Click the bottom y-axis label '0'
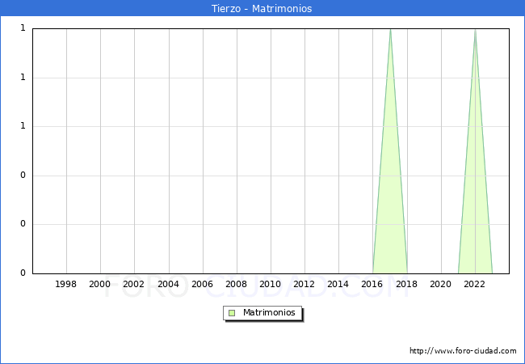Screen dimensions: 525x364 [23, 273]
